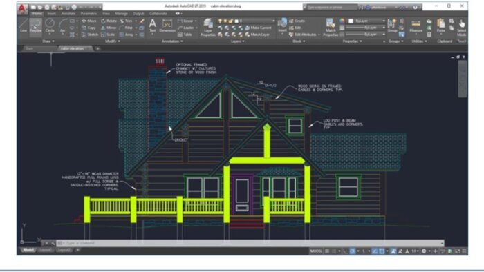Switch to the Start file tab
Image resolution: width=484 pixels, height=272 pixels.
point(30,49)
